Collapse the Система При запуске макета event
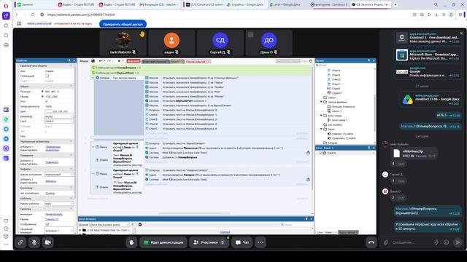 [93, 78]
